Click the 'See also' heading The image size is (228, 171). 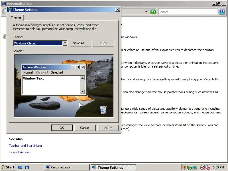coord(16,139)
